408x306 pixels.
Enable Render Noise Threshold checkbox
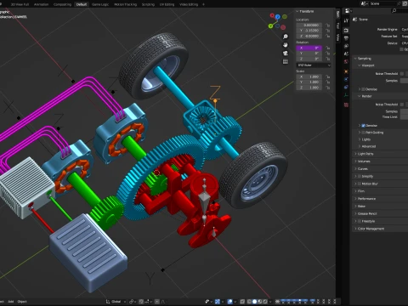[x=402, y=105]
